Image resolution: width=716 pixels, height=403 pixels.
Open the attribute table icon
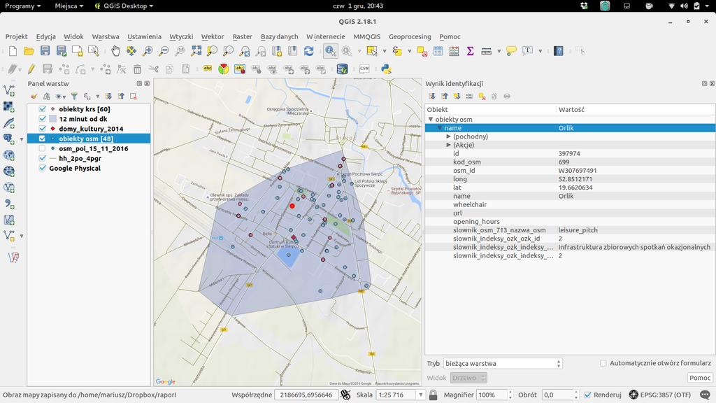438,51
